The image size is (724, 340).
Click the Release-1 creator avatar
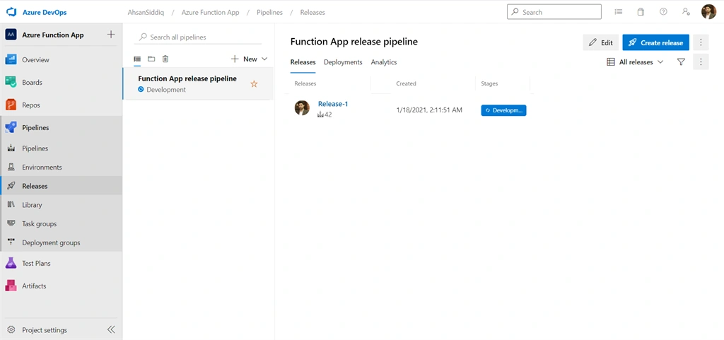[302, 107]
